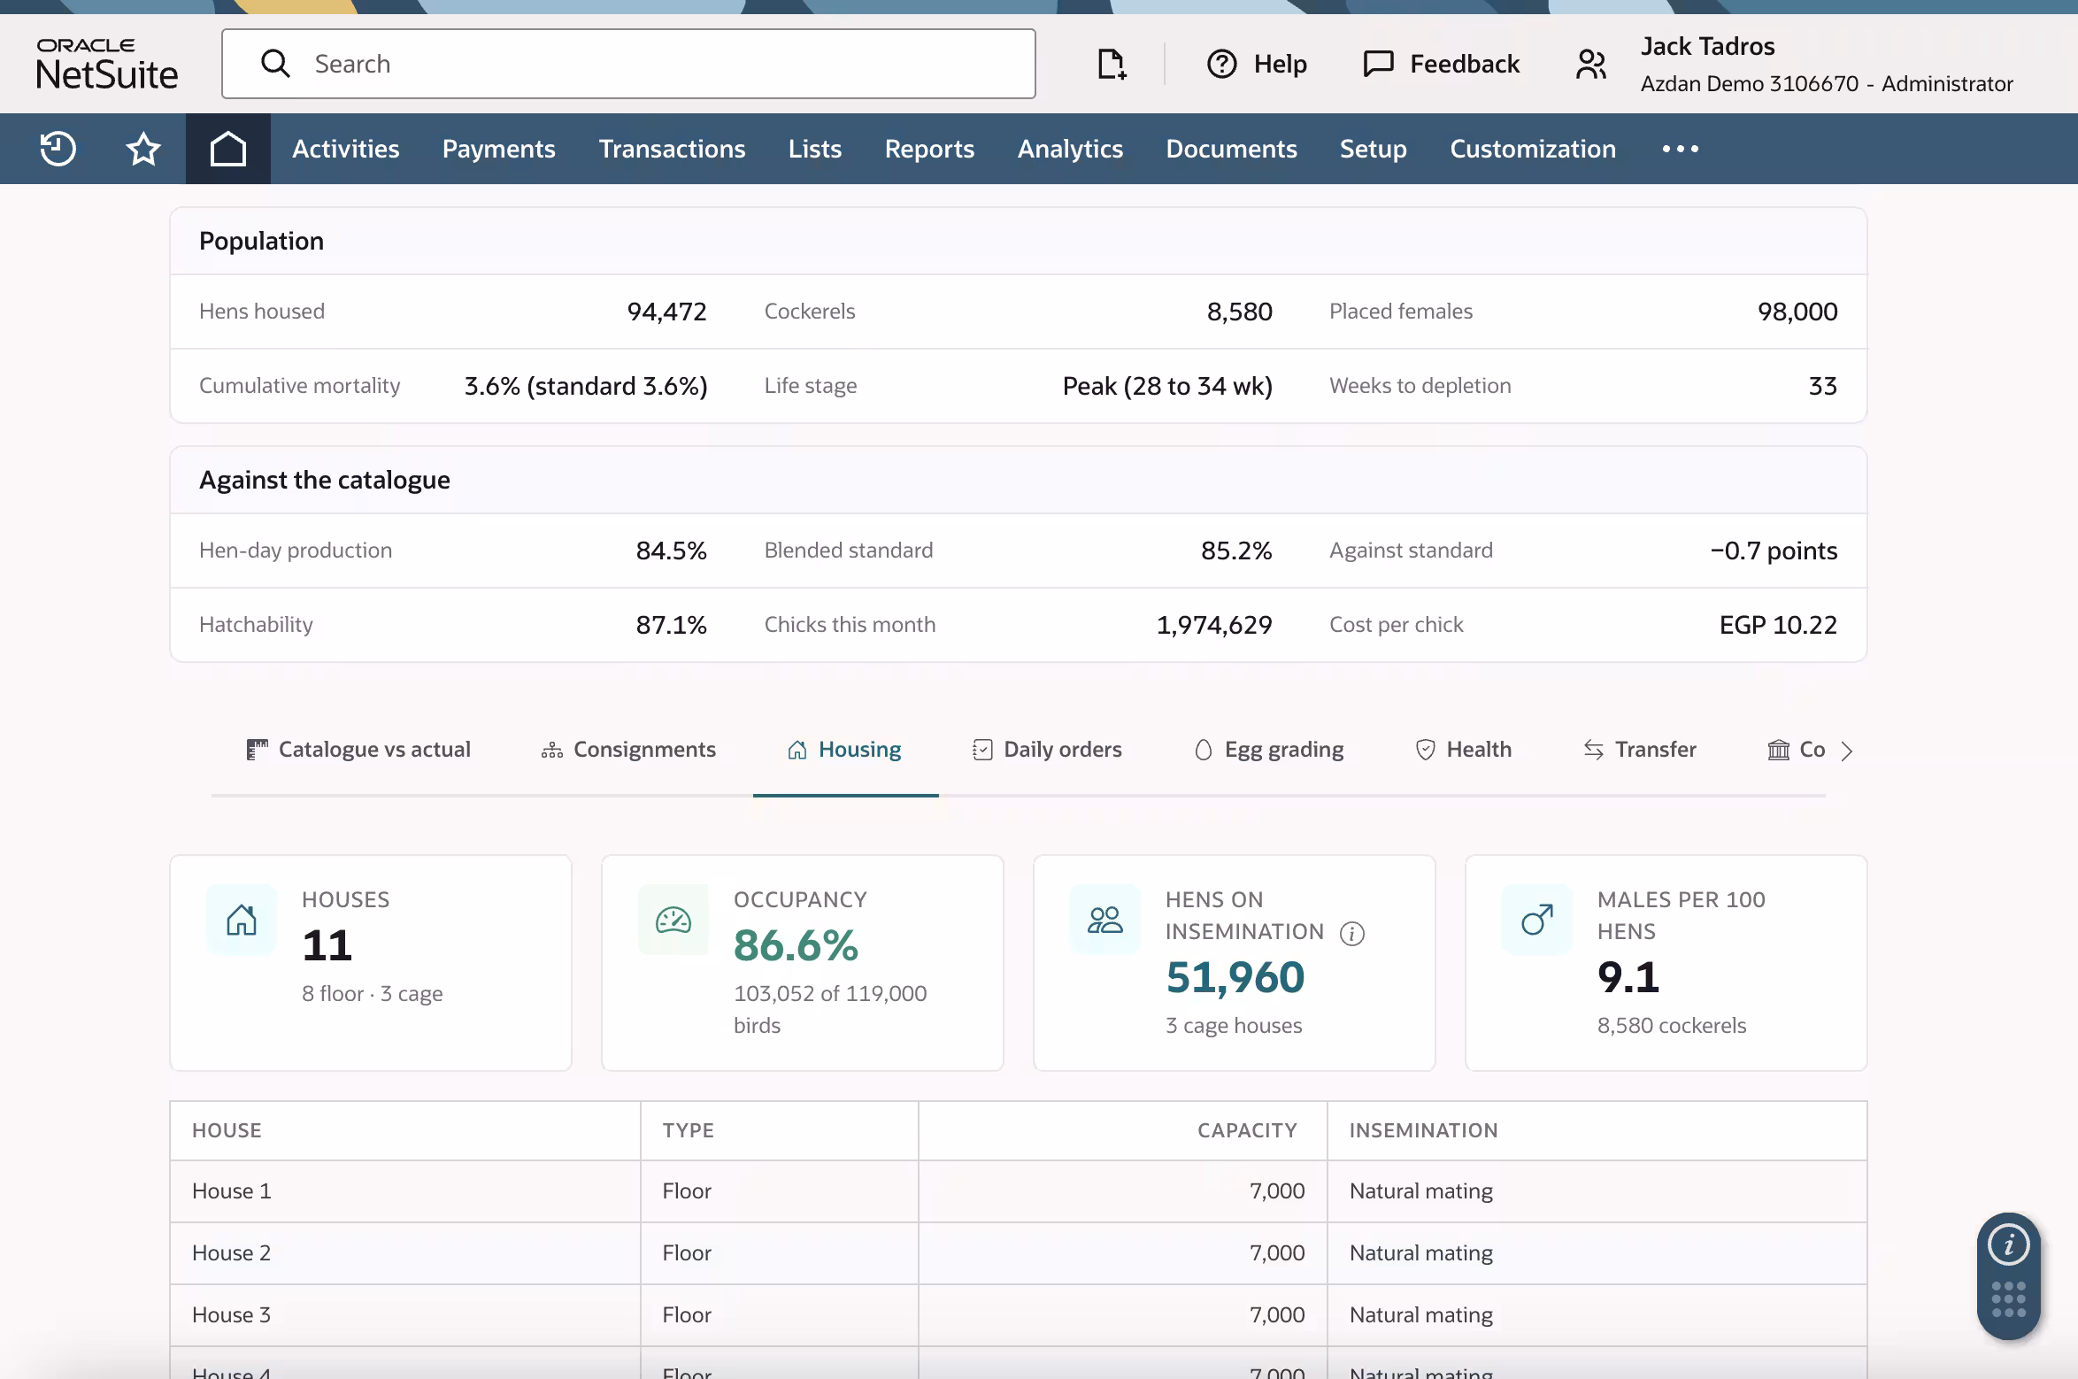The image size is (2078, 1379).
Task: Go to the Home dashboard icon
Action: 227,149
